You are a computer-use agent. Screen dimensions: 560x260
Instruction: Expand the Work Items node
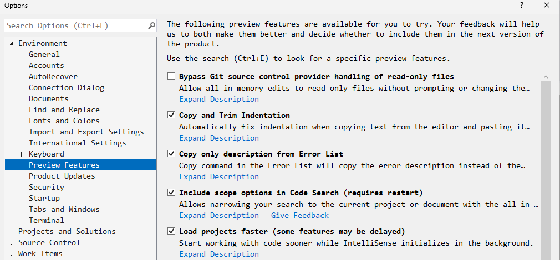12,253
